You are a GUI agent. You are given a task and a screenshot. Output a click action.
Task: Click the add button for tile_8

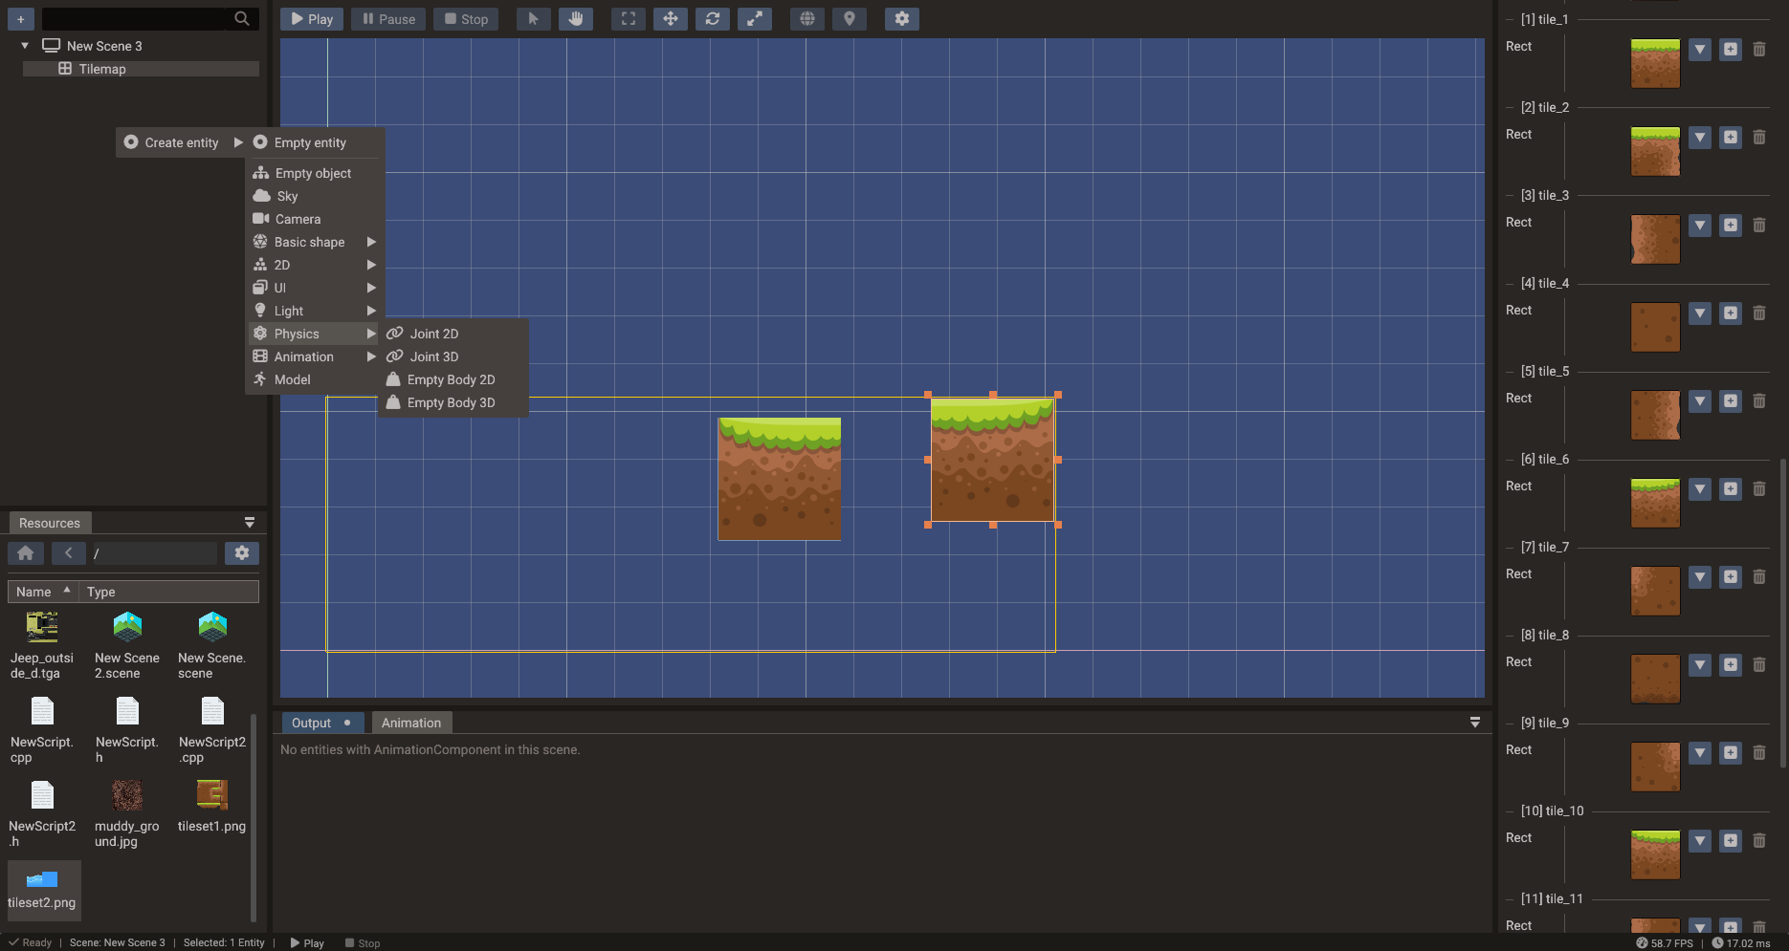pos(1731,664)
